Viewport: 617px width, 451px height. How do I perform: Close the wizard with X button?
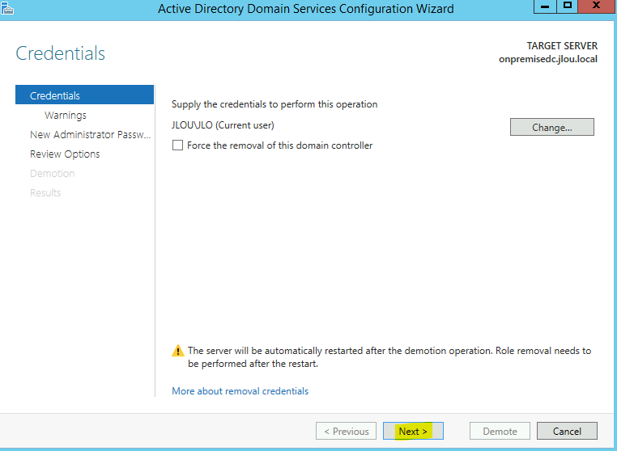597,6
